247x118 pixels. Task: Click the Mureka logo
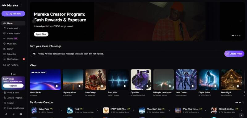point(10,6)
